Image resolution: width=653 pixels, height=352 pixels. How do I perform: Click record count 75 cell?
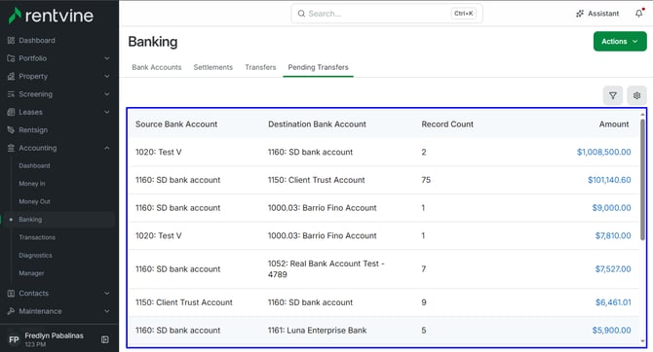(x=426, y=180)
